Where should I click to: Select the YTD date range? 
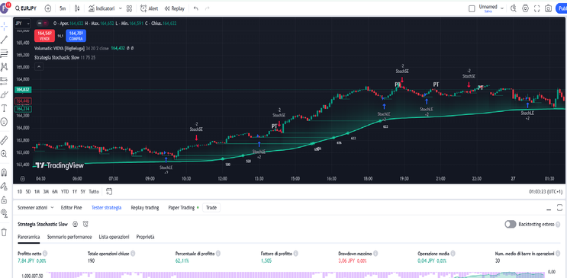pyautogui.click(x=65, y=192)
